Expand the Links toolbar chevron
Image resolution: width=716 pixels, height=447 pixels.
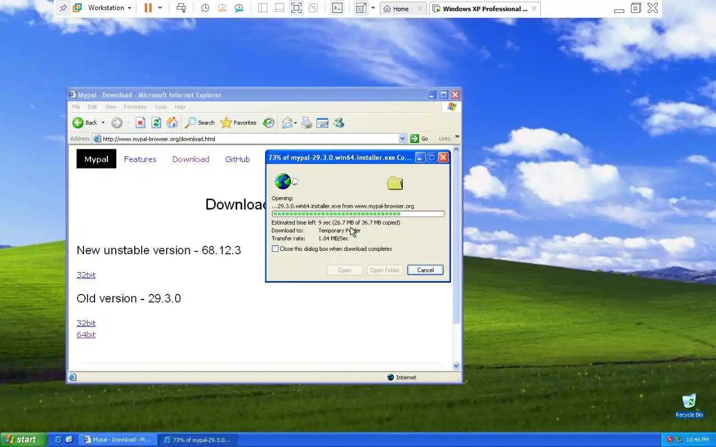pyautogui.click(x=457, y=137)
